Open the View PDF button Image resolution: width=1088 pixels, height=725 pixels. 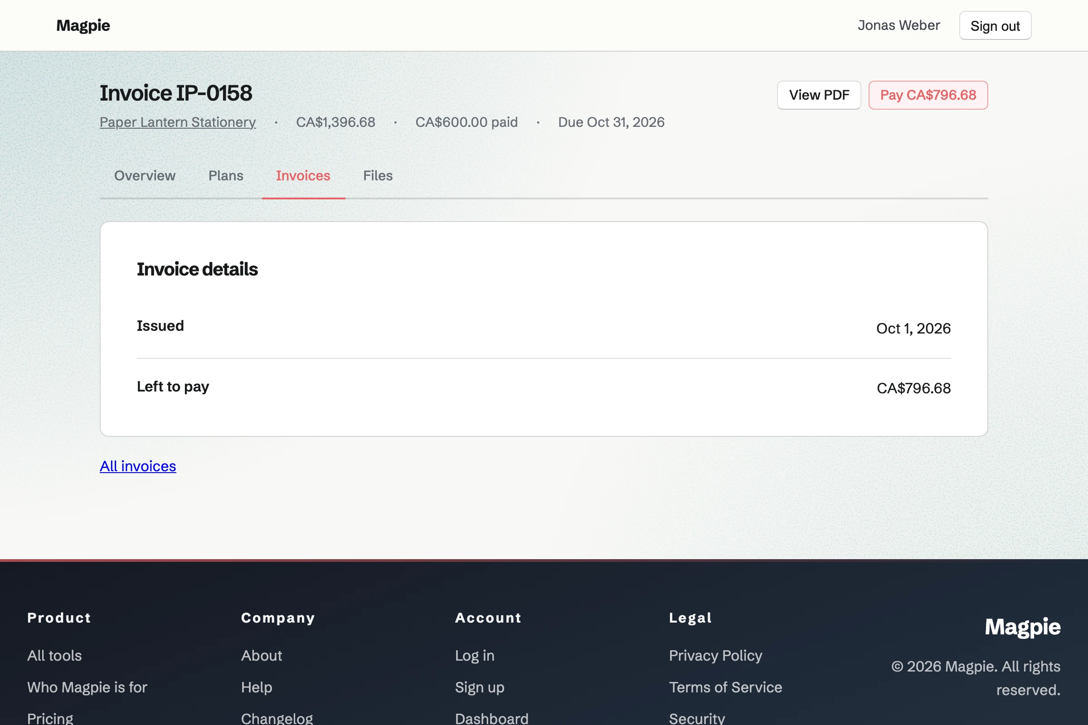tap(819, 95)
